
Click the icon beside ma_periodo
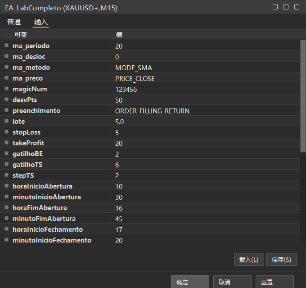6,45
